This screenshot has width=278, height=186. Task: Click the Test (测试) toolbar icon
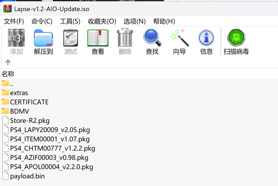pos(71,38)
